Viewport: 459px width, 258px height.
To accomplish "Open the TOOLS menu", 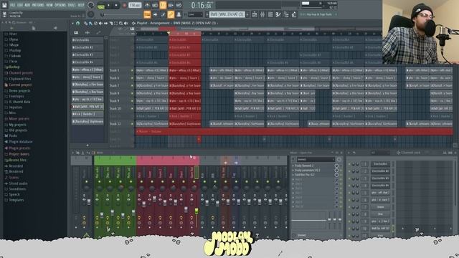I will coord(72,5).
